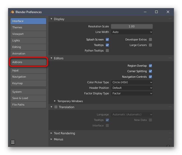The width and height of the screenshot is (182, 155).
Task: Click the scroll-to-bottom arrow icon
Action: click(168, 146)
